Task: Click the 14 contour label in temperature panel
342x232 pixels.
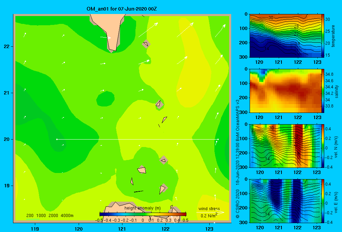Action: tap(267, 49)
